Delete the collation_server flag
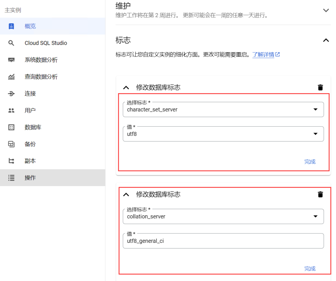The height and width of the screenshot is (281, 336). 320,194
